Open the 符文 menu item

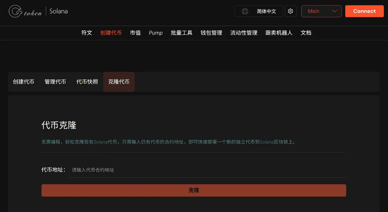87,33
